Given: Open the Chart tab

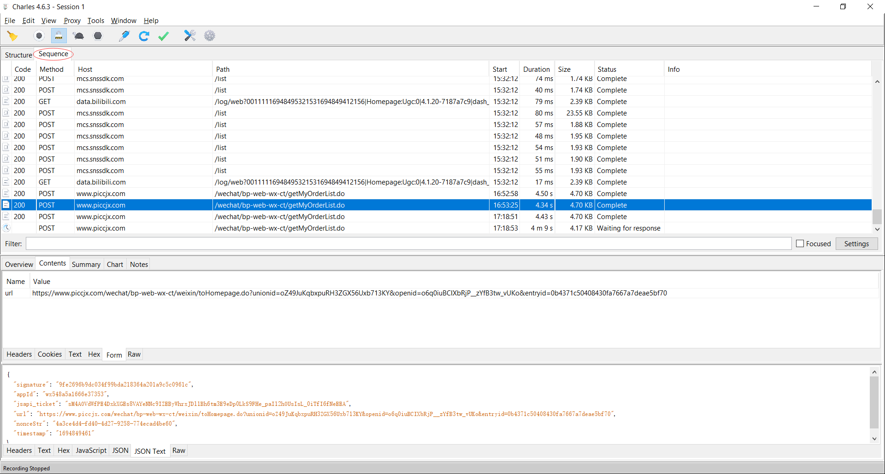Looking at the screenshot, I should coord(115,265).
